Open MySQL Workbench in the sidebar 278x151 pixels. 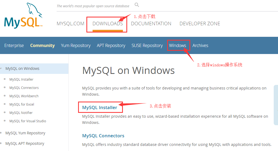[x=24, y=96]
